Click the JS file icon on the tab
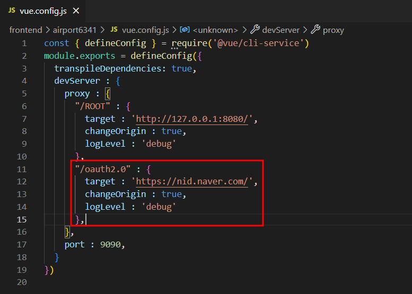 12,11
